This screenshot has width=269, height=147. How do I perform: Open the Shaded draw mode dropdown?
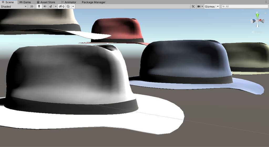pyautogui.click(x=14, y=7)
